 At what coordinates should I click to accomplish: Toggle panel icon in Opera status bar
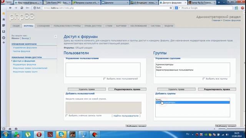(4, 129)
